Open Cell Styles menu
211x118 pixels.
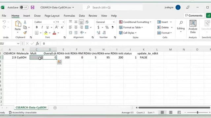[128, 33]
